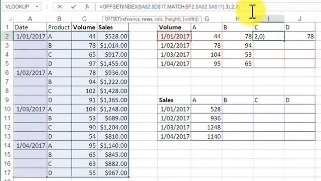Select cell with volume 97
Viewport: 321px width, 181px height.
[84, 64]
